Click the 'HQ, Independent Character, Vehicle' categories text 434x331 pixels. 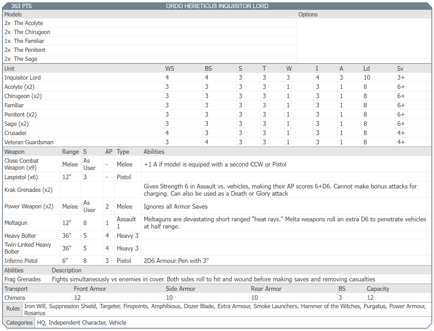pos(82,323)
